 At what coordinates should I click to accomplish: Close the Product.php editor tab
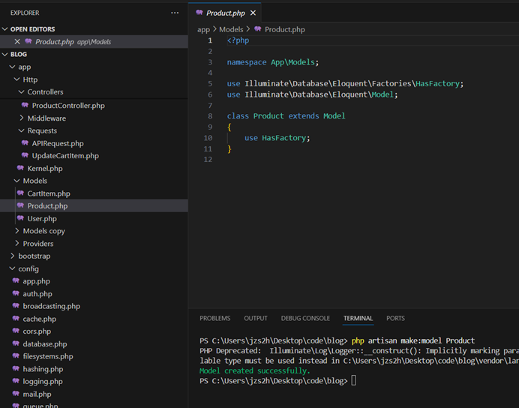[x=253, y=13]
